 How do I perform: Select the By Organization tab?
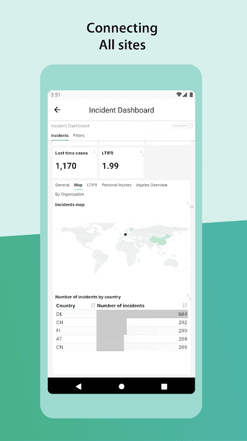click(69, 195)
